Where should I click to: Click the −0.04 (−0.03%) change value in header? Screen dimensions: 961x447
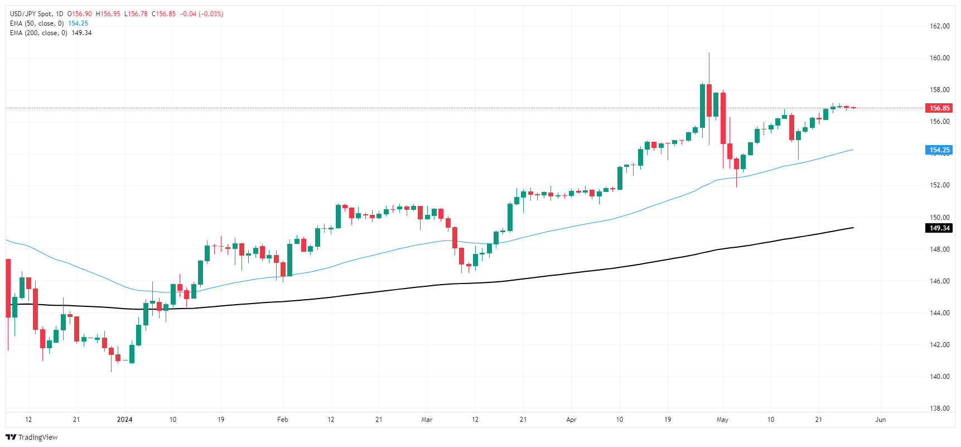(x=201, y=14)
